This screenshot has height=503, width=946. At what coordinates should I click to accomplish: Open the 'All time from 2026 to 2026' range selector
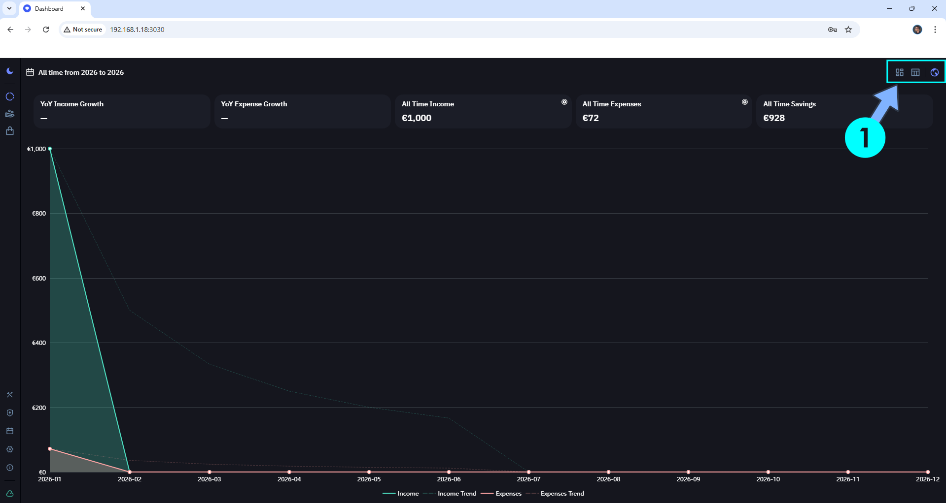pos(75,72)
